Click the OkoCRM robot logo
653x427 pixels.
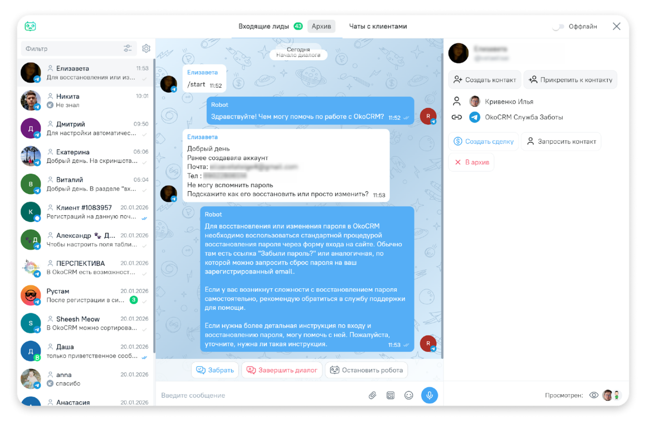coord(30,26)
